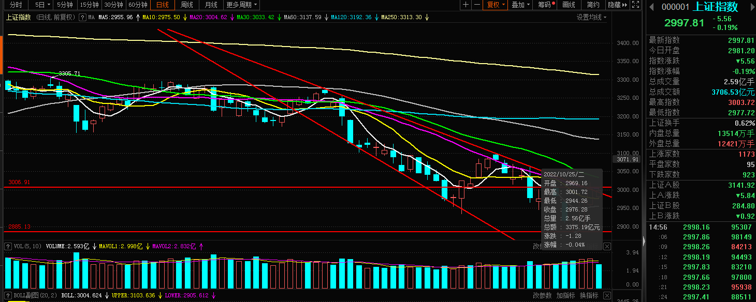Go to previous stock with left arrow

652,6
